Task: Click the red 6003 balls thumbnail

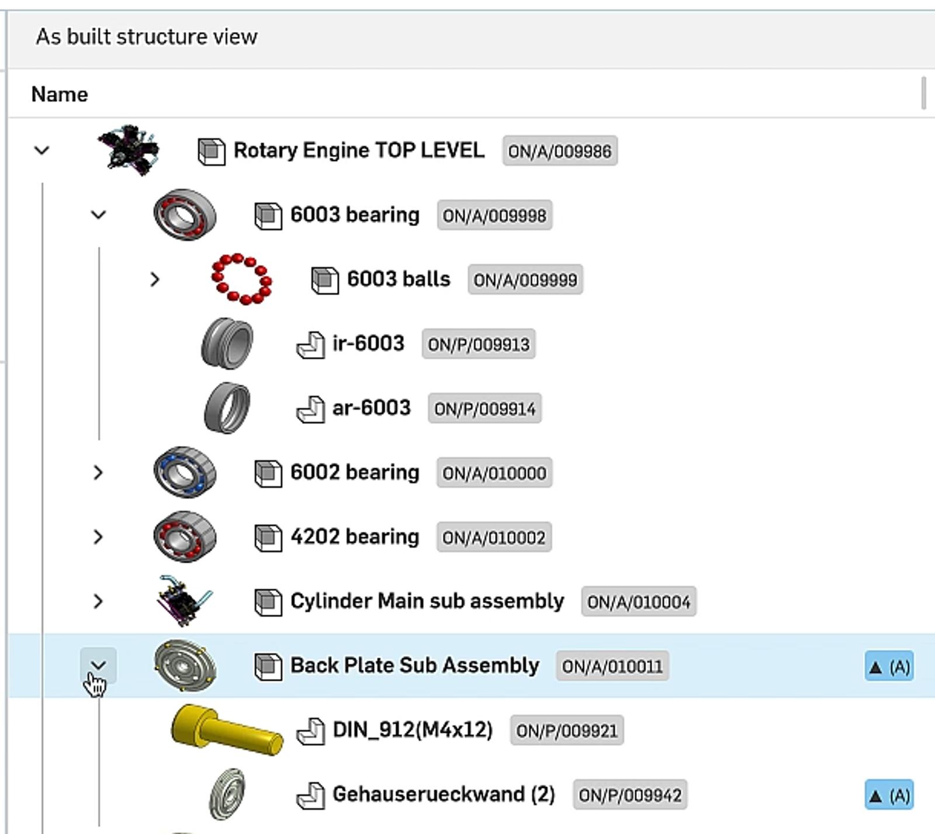Action: tap(243, 279)
